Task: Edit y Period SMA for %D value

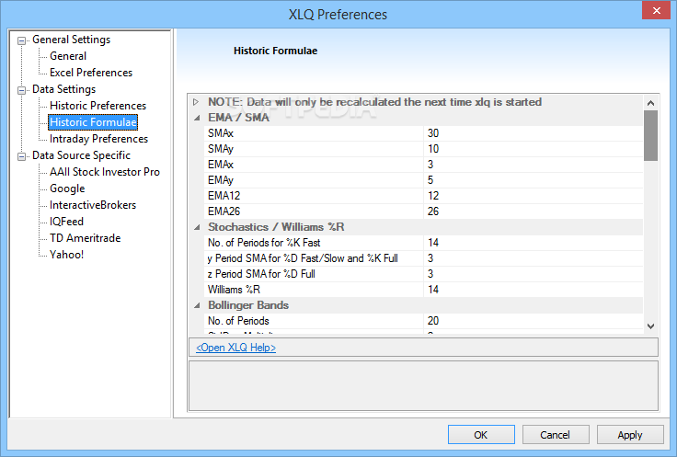Action: [534, 258]
